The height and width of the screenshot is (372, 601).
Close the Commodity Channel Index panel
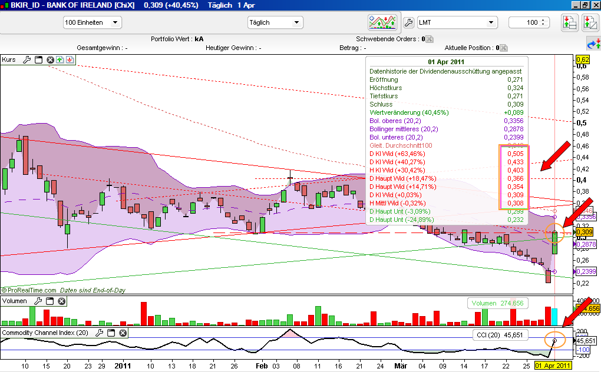pyautogui.click(x=123, y=333)
